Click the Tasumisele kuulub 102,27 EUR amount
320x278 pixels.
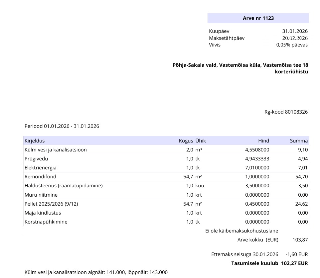point(294,263)
